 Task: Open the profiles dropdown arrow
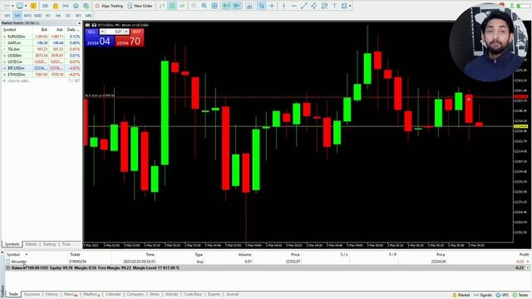click(x=26, y=6)
